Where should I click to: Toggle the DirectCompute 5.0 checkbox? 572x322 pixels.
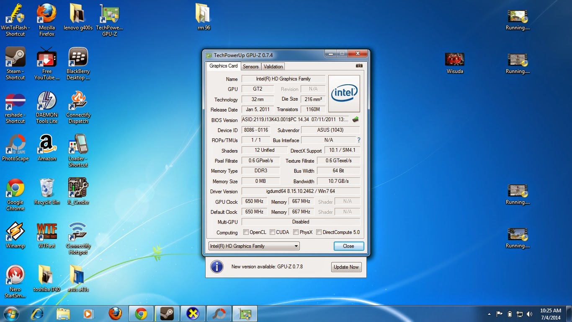pyautogui.click(x=319, y=232)
